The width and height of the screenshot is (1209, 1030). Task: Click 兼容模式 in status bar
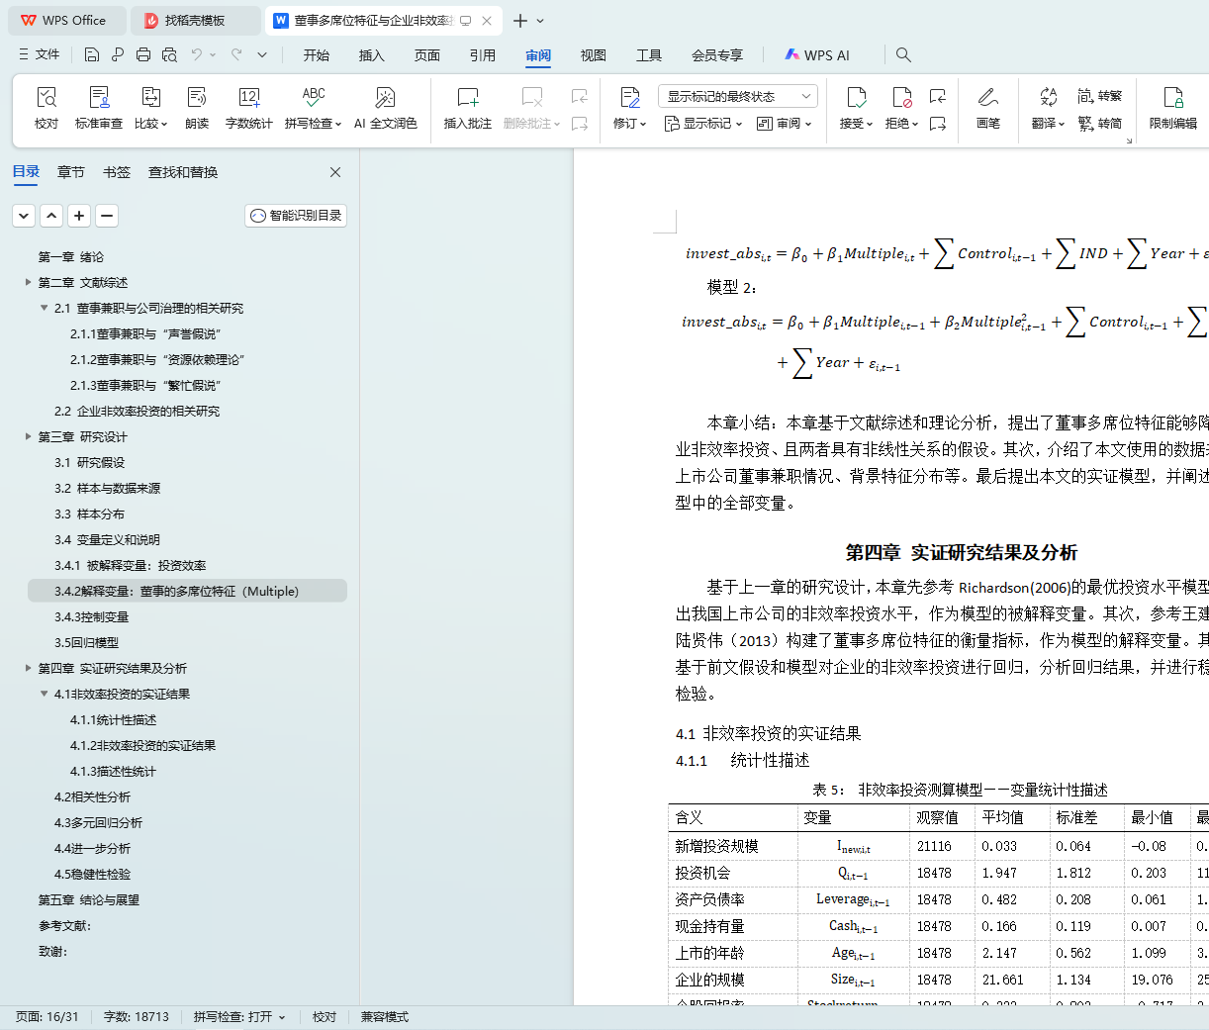coord(385,1017)
